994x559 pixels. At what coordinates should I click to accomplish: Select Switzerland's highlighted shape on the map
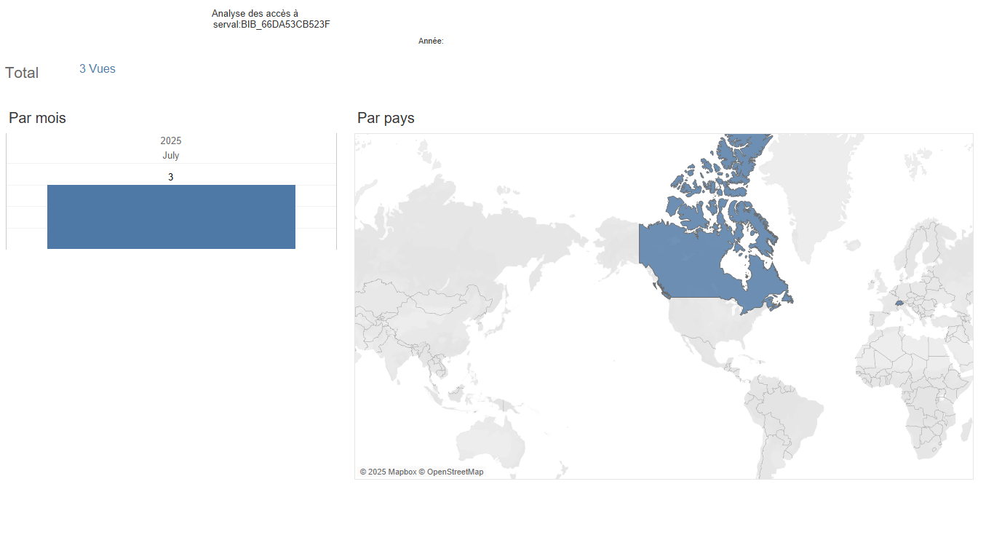click(899, 303)
